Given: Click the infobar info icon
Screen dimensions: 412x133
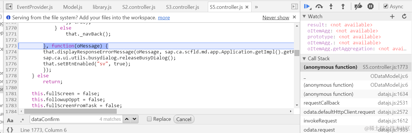Looking at the screenshot, I should point(8,18).
